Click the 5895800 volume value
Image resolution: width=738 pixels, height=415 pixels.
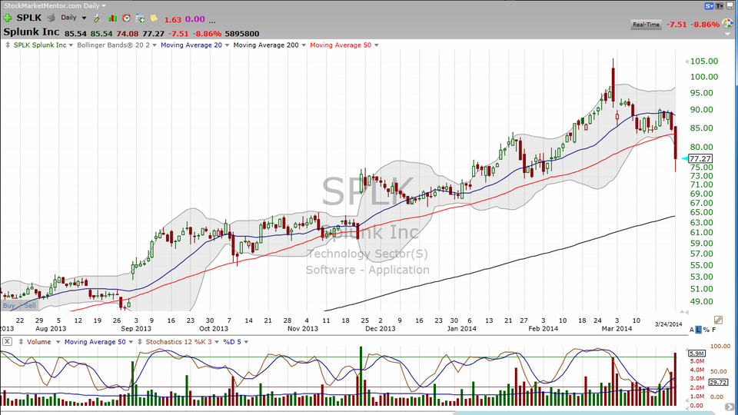[x=242, y=34]
